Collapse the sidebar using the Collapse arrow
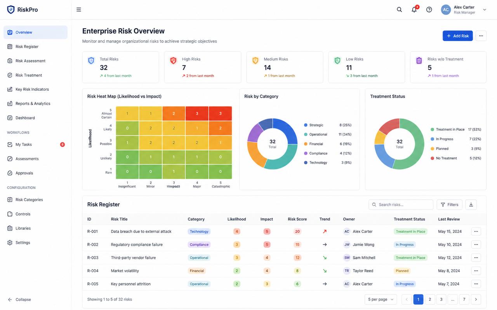 point(10,300)
